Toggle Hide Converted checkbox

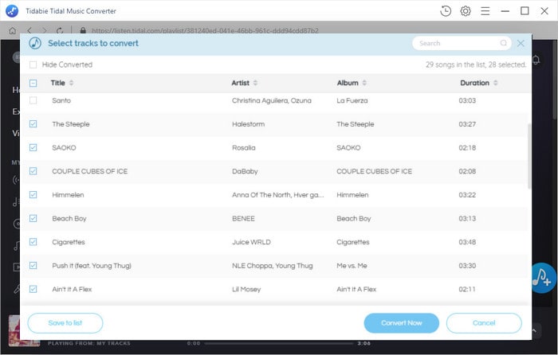click(x=33, y=64)
